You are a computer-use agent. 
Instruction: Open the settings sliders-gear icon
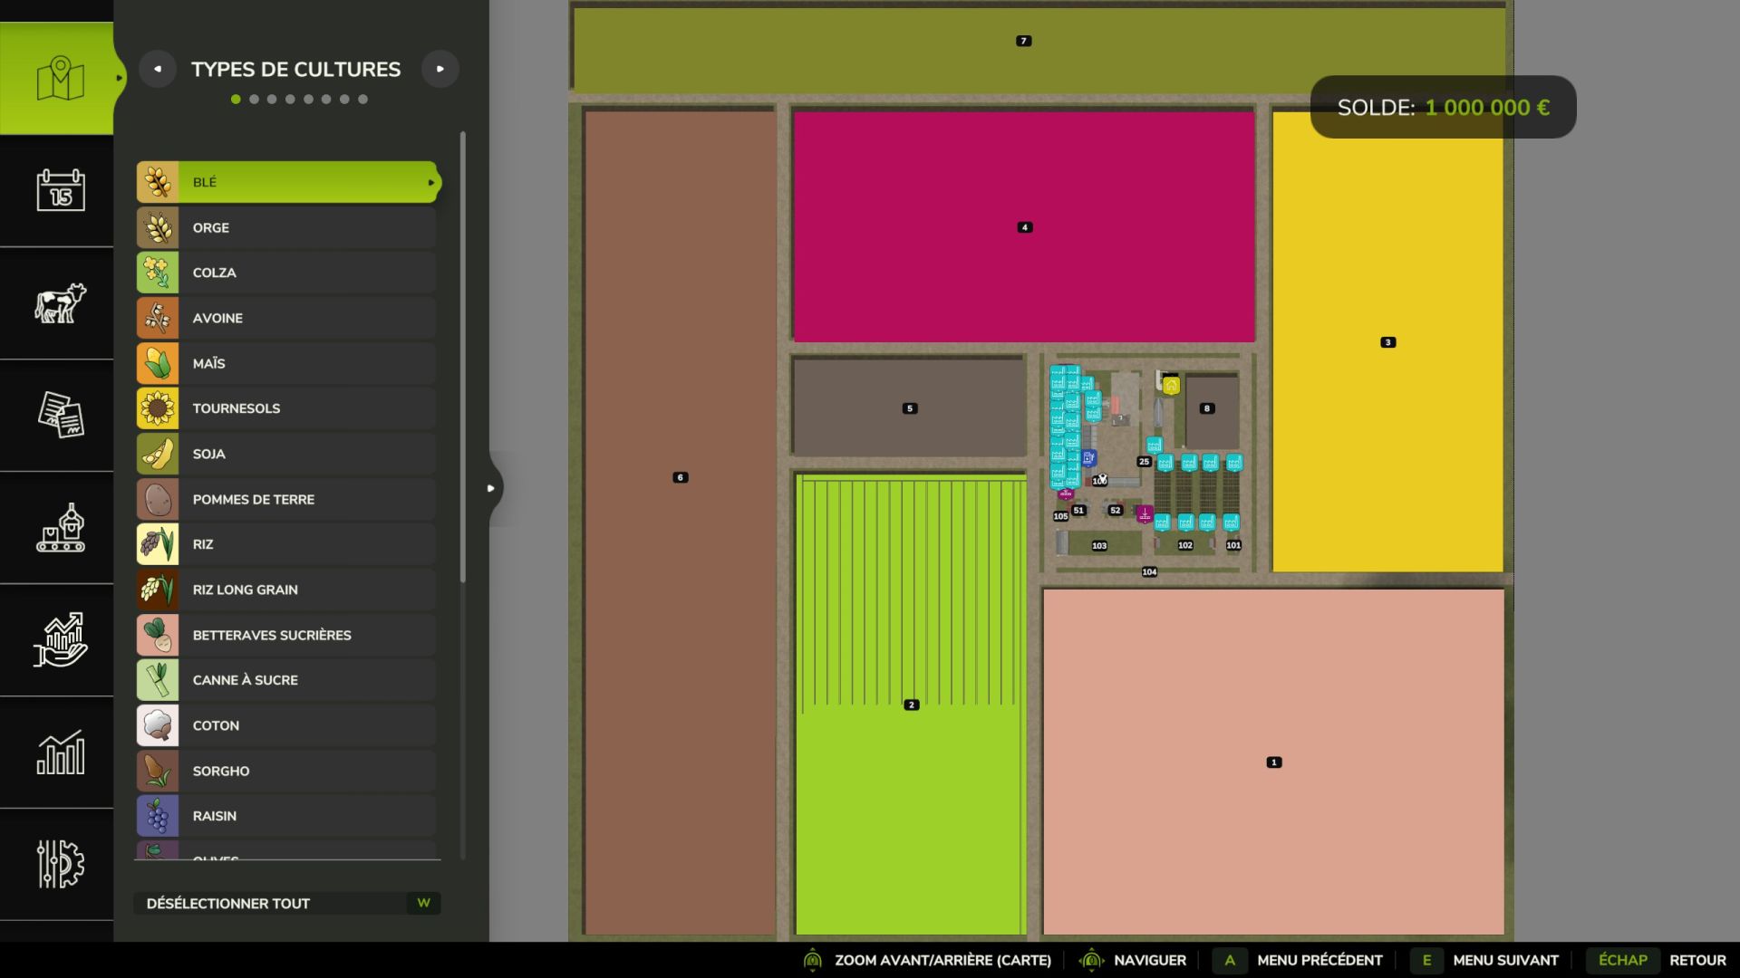60,864
